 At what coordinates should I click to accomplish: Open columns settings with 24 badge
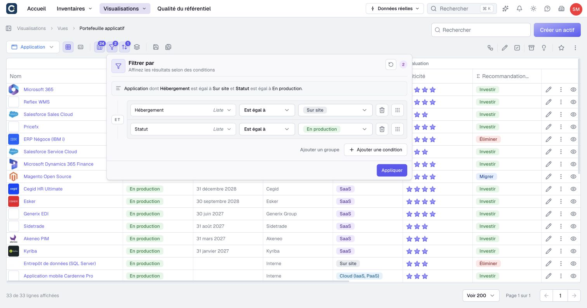coord(100,47)
